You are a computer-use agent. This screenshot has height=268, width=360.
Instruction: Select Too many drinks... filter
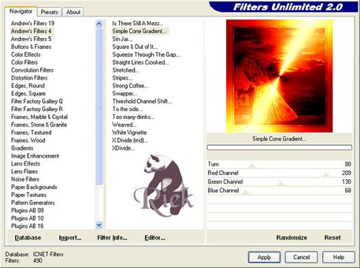coord(133,117)
